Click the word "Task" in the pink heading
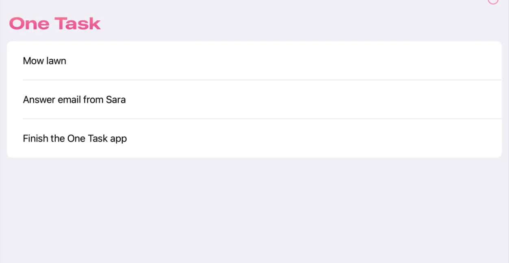 [78, 24]
